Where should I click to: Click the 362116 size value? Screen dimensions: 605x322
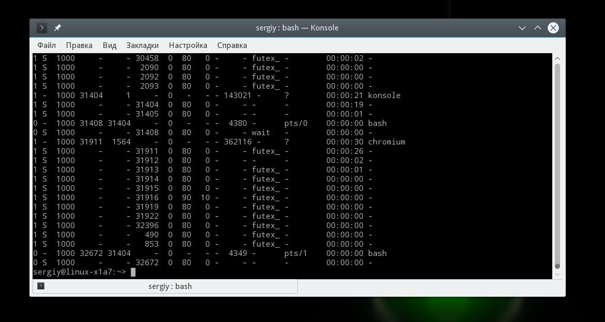[x=238, y=142]
